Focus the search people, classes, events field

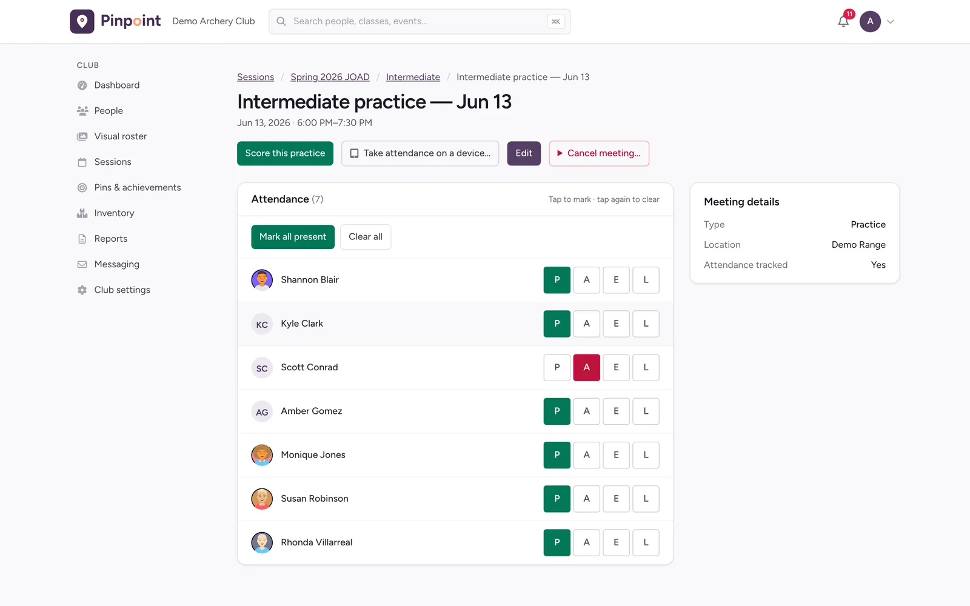pyautogui.click(x=420, y=21)
